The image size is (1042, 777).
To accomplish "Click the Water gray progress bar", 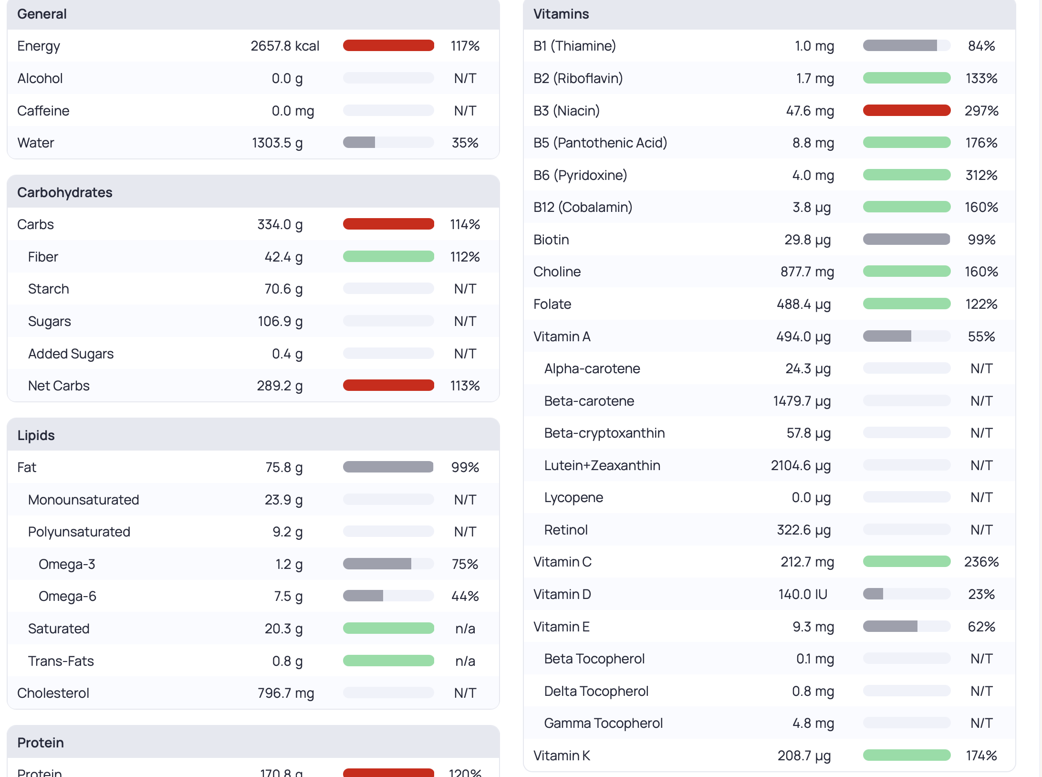I will (x=388, y=143).
